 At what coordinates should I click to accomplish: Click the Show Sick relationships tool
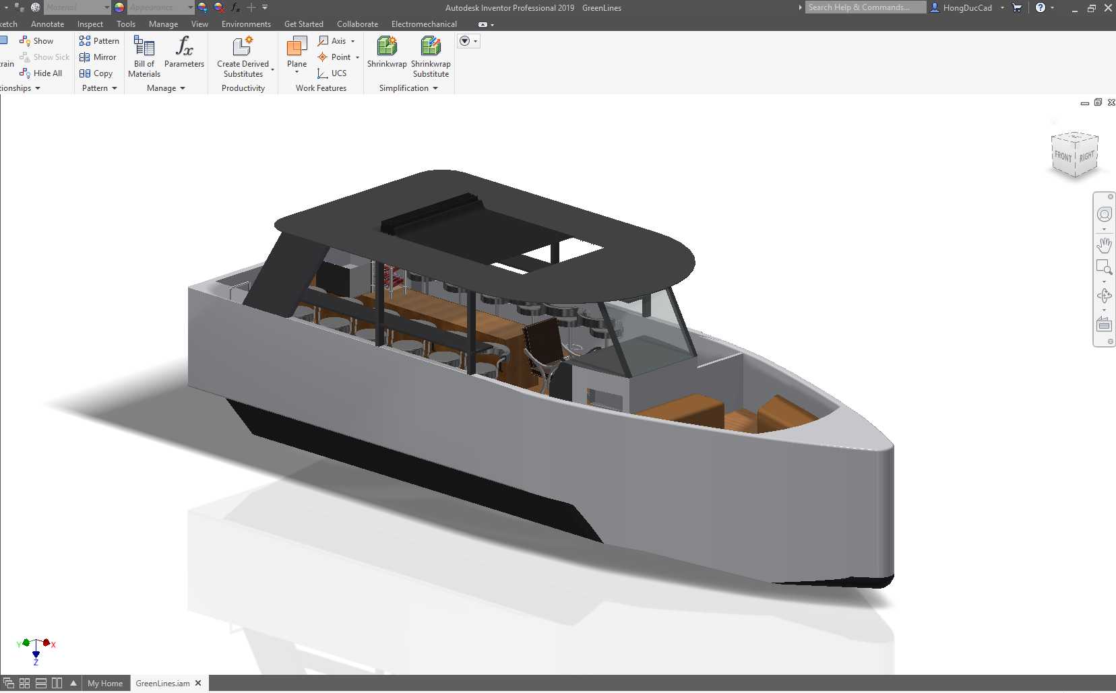(x=44, y=57)
